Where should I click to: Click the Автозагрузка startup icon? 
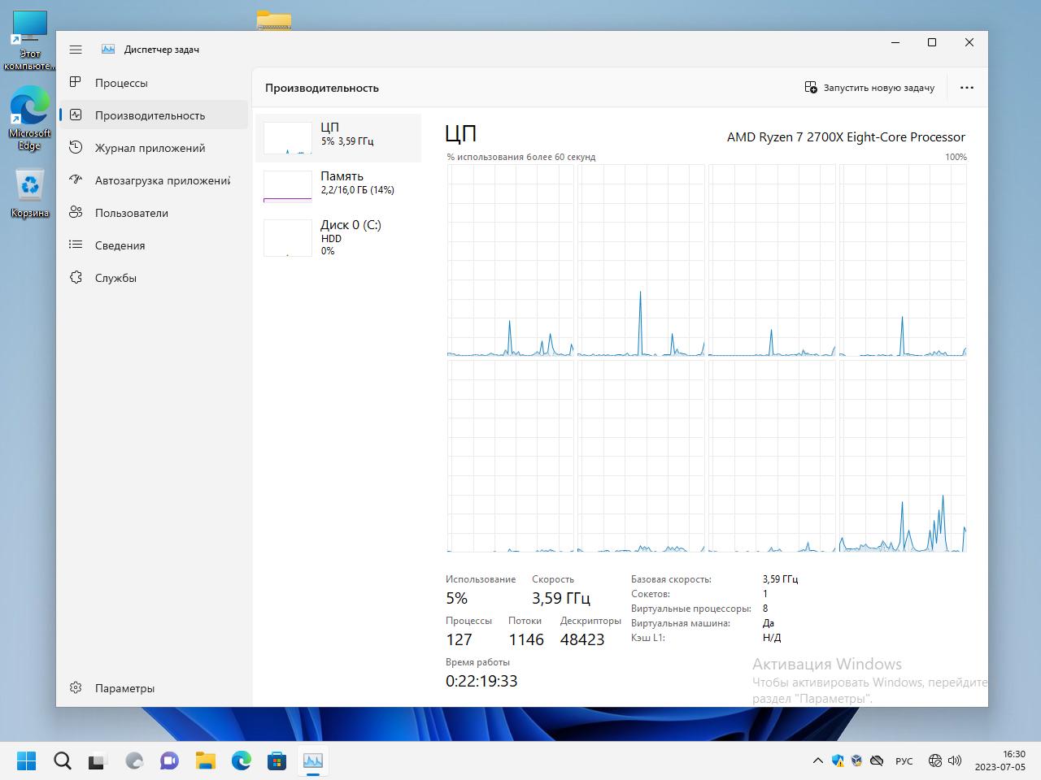76,180
